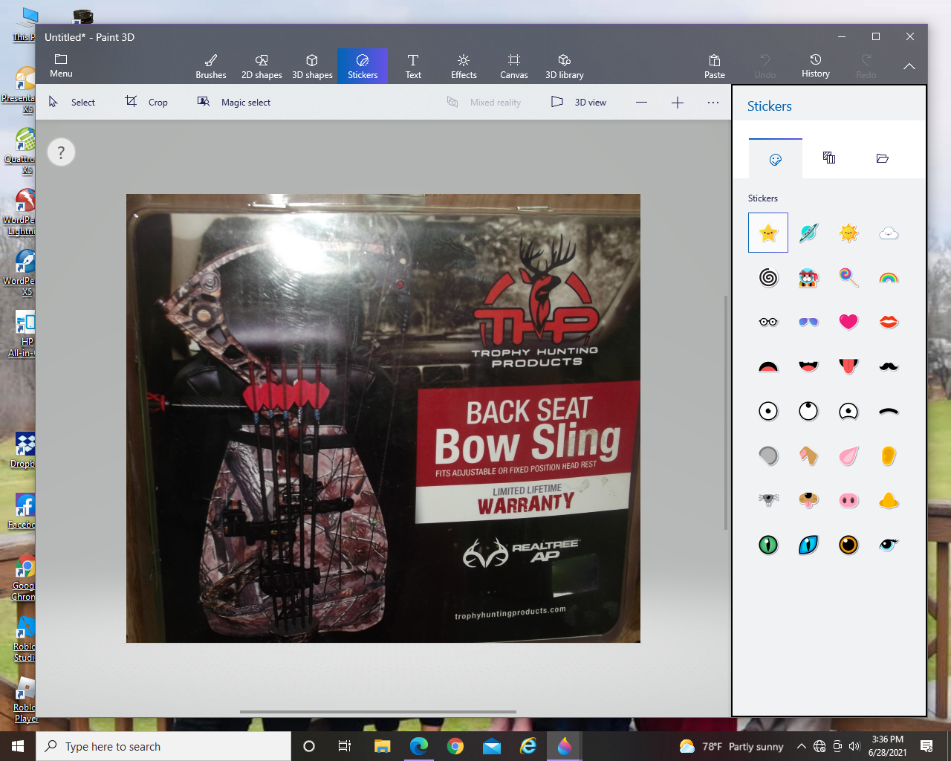
Task: Open the Windows Start menu
Action: click(18, 746)
